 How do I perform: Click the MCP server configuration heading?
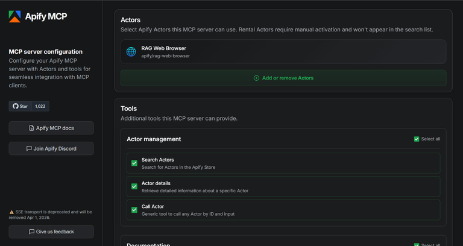(46, 52)
